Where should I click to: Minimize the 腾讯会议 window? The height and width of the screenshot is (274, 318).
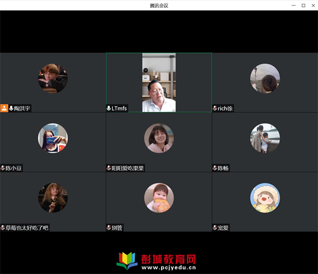tap(294, 5)
